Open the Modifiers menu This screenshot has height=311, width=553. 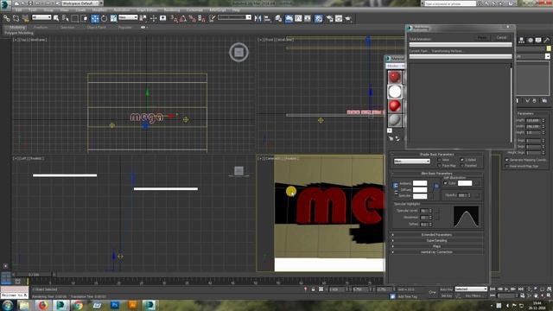(x=99, y=10)
